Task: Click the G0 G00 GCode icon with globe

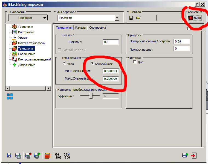Action: [x=67, y=156]
